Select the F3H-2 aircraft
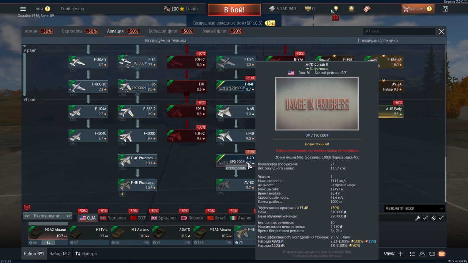This screenshot has height=263, width=468. point(186,136)
